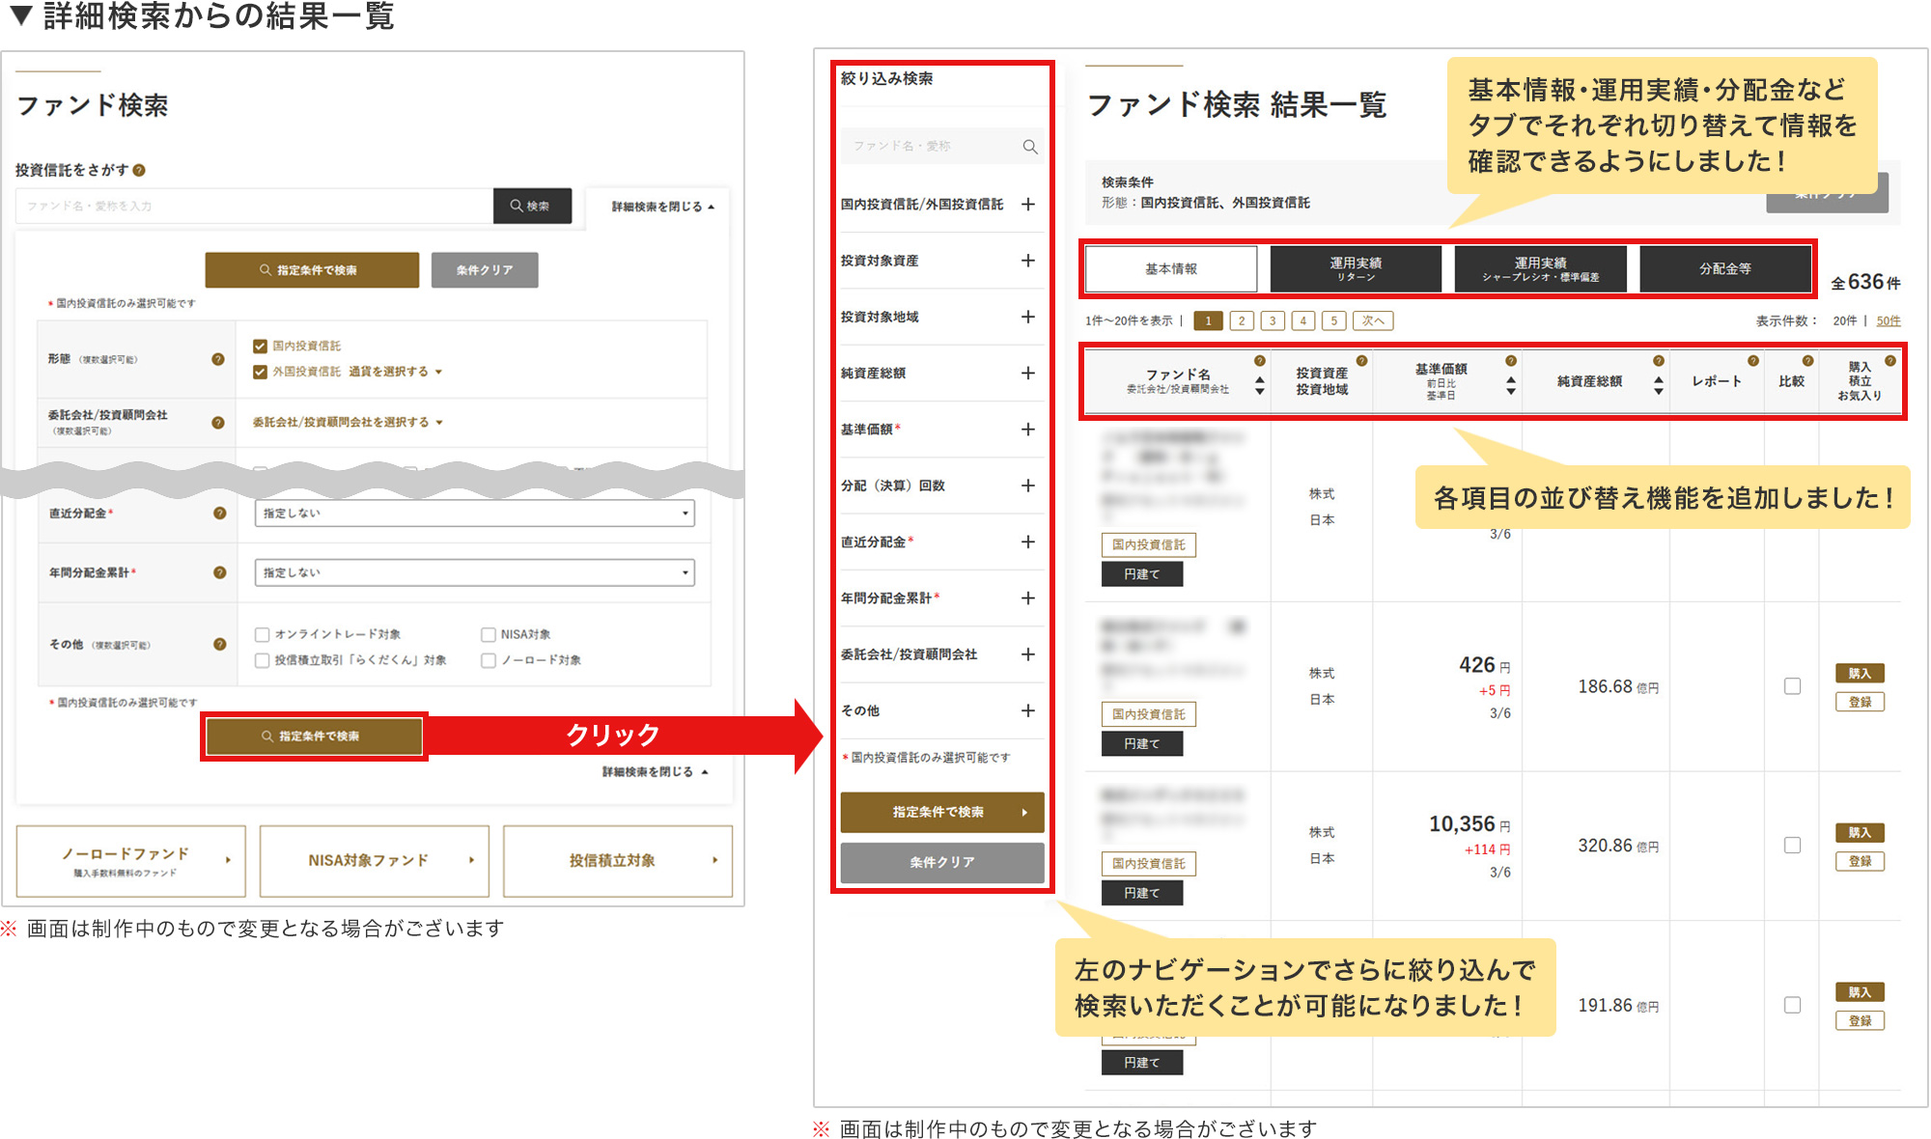
Task: Click help icon for 直近分配金 row
Action: pyautogui.click(x=219, y=513)
